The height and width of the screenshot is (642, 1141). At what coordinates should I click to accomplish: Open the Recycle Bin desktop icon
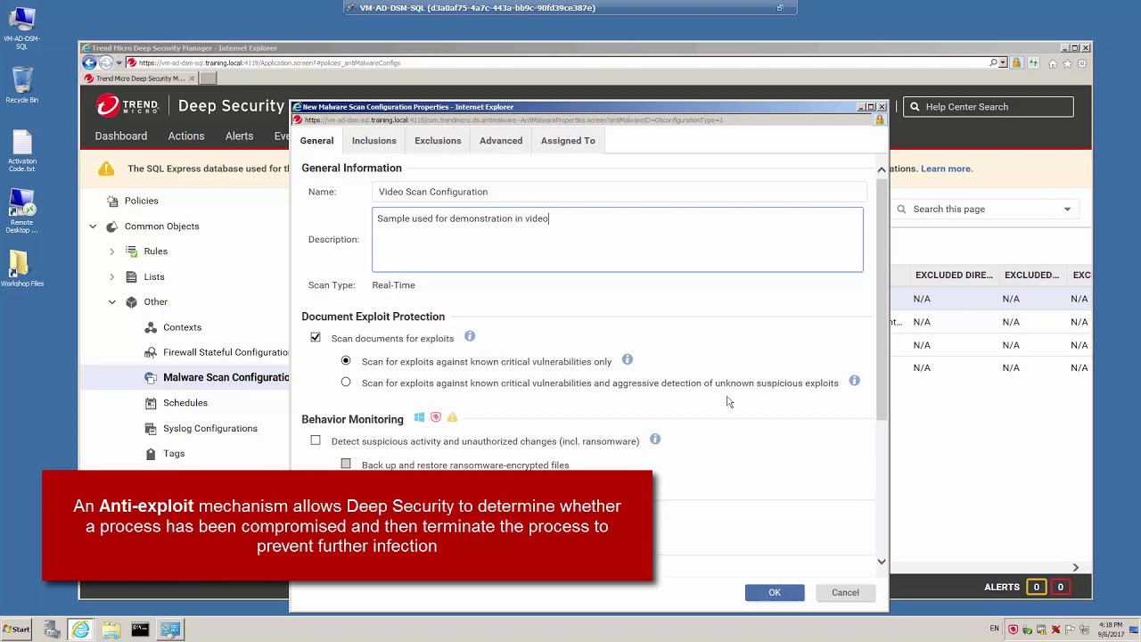click(21, 86)
